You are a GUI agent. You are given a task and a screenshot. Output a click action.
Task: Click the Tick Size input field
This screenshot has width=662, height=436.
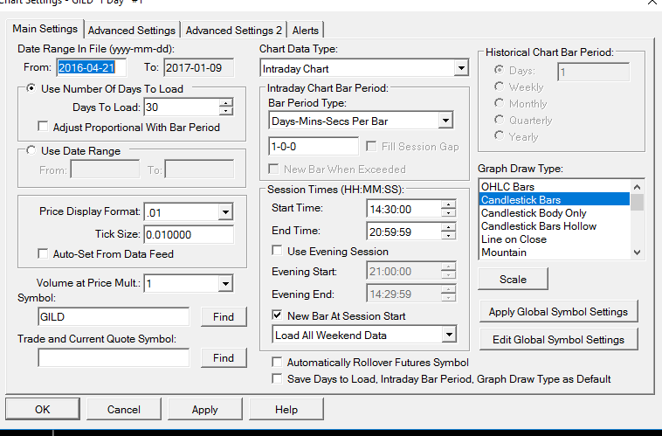pyautogui.click(x=189, y=234)
